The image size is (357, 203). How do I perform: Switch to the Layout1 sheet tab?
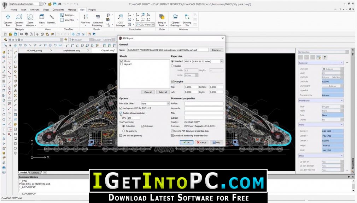point(35,173)
